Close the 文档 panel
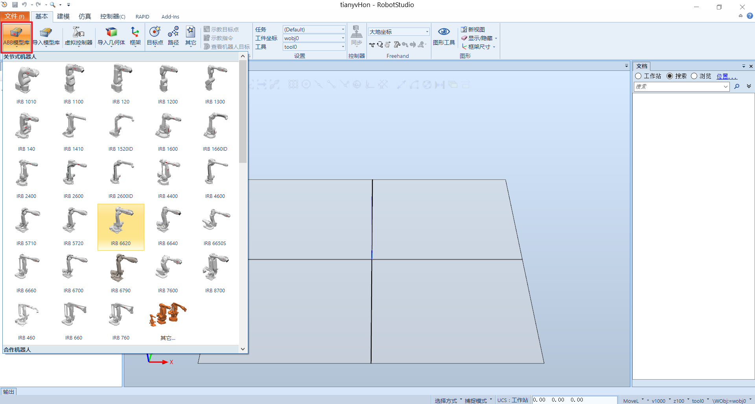 [x=751, y=66]
